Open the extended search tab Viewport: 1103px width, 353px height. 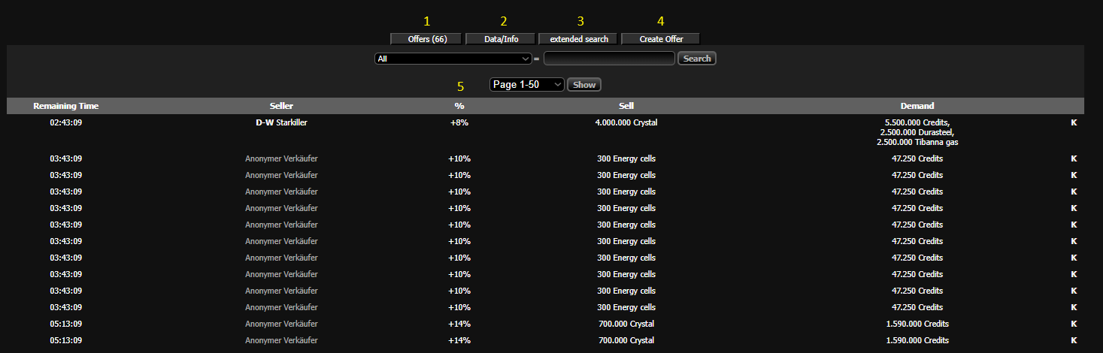coord(578,39)
